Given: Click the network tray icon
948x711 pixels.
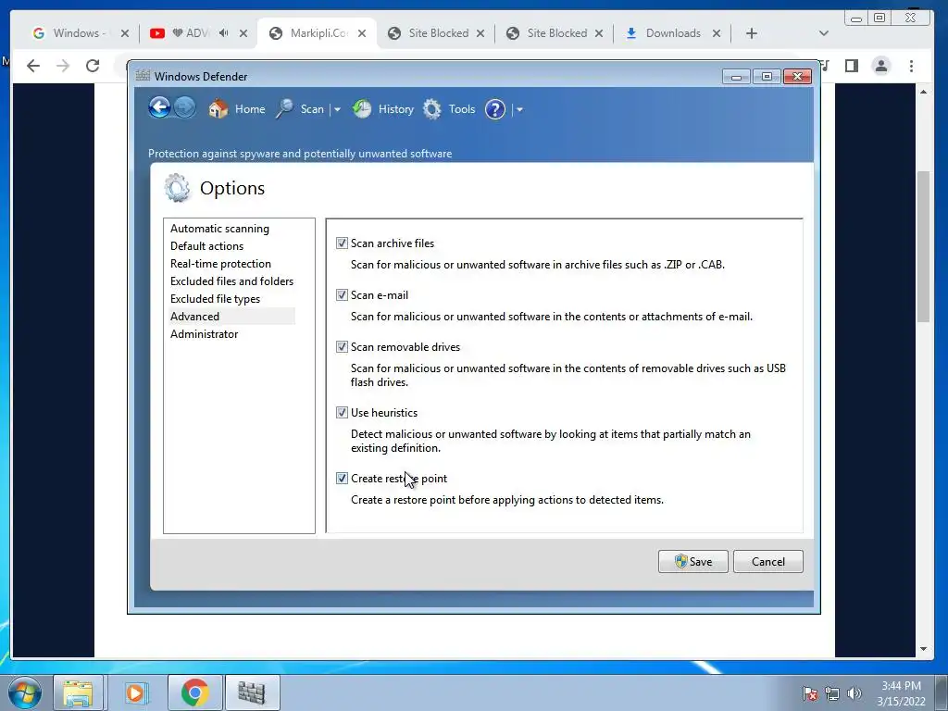Looking at the screenshot, I should point(832,693).
